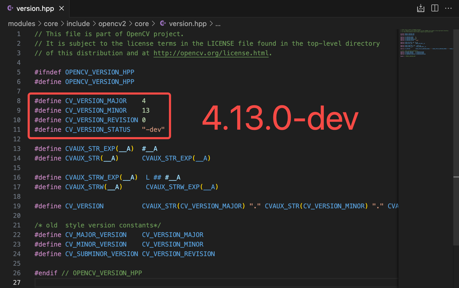459x288 pixels.
Task: Click 'core' breadcrumb after opencv2
Action: (x=142, y=24)
